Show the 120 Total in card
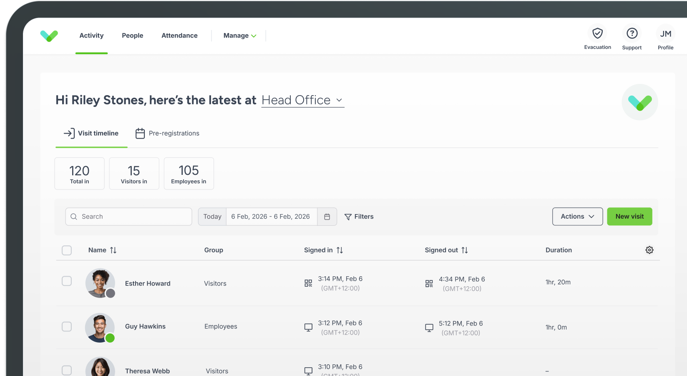Screen dimensions: 687x376 coord(80,174)
